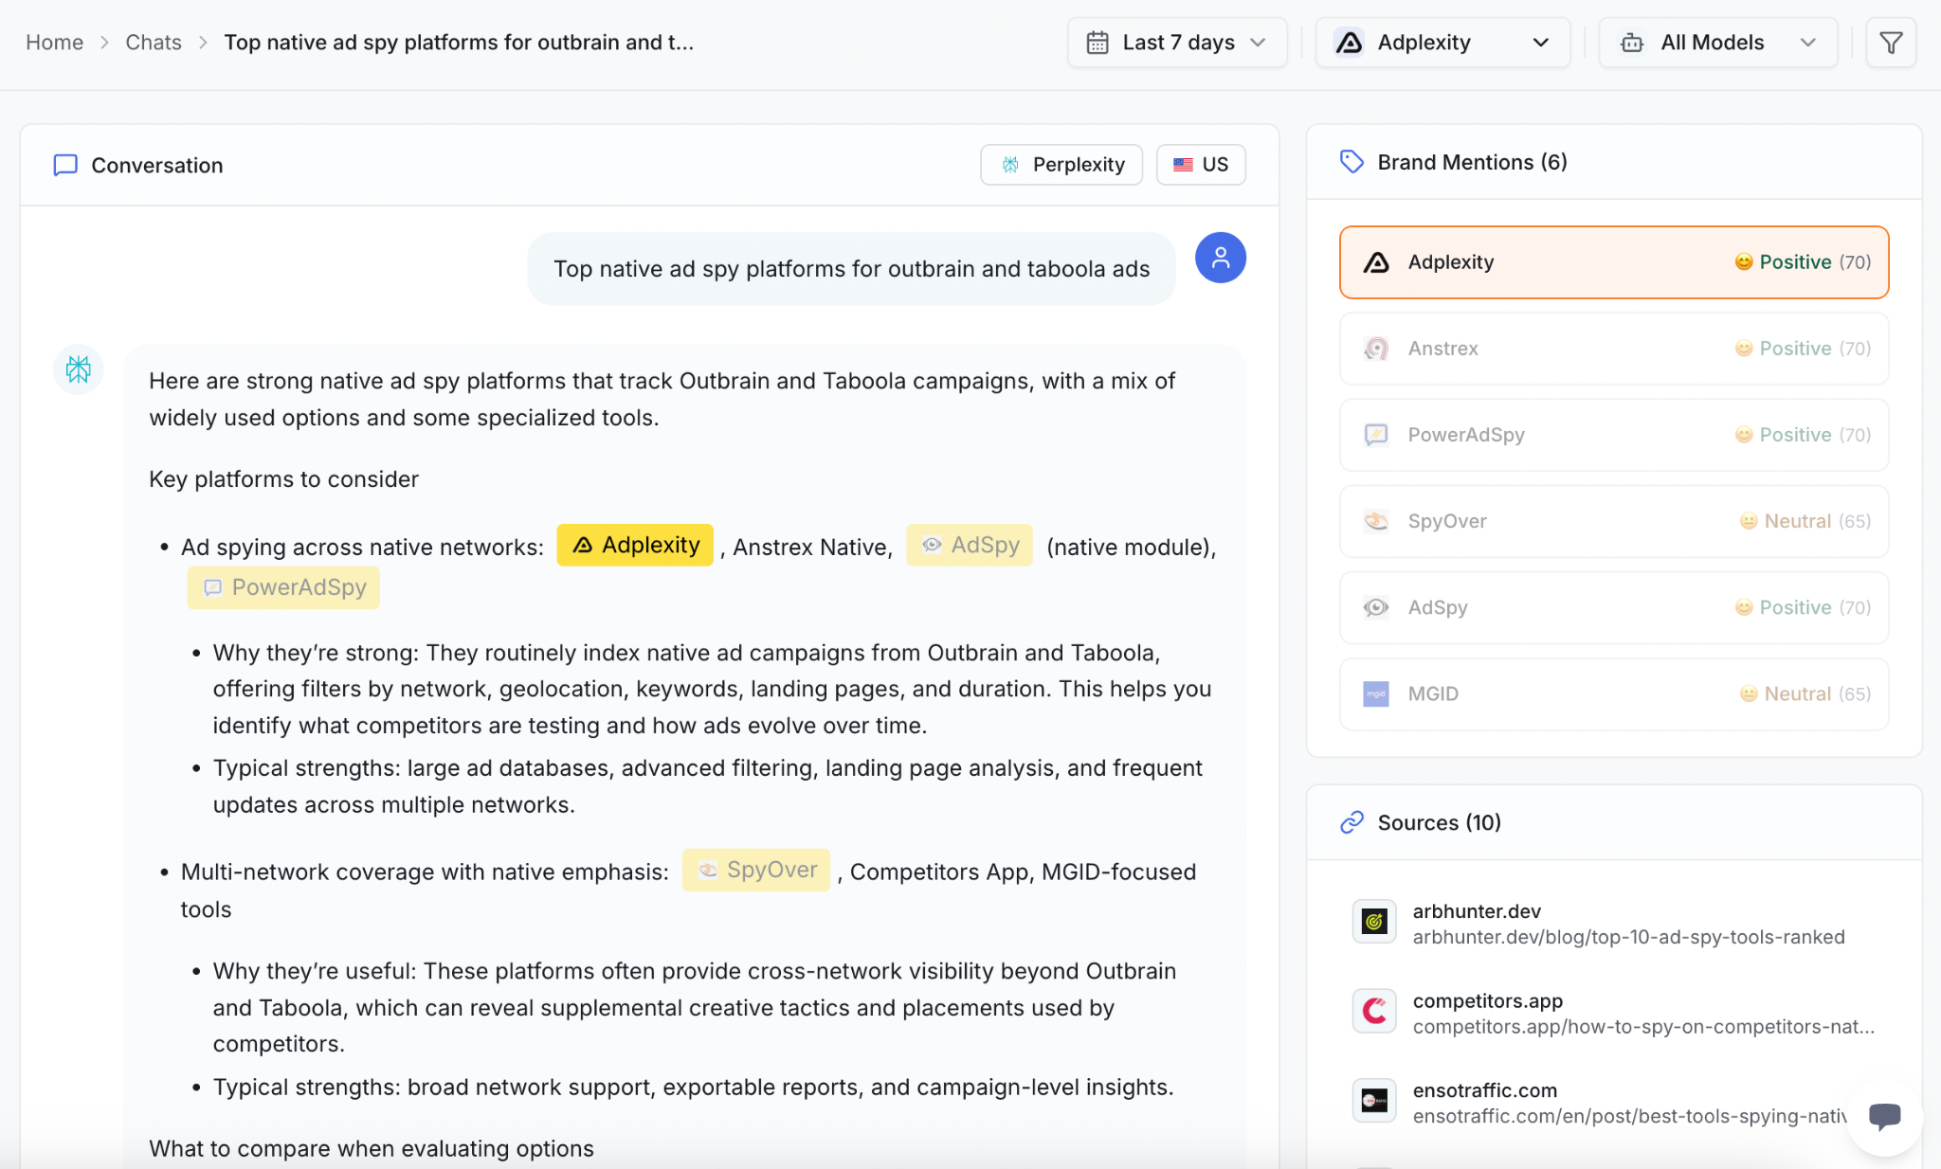This screenshot has height=1169, width=1941.
Task: Select the Anstrex brand mention card
Action: click(x=1614, y=349)
